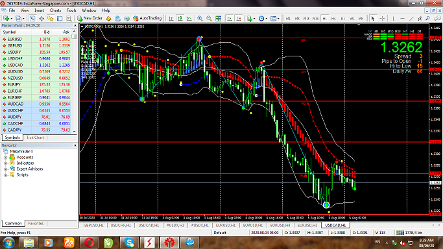Open the Tools menu
This screenshot has height=249, width=443.
point(71,10)
